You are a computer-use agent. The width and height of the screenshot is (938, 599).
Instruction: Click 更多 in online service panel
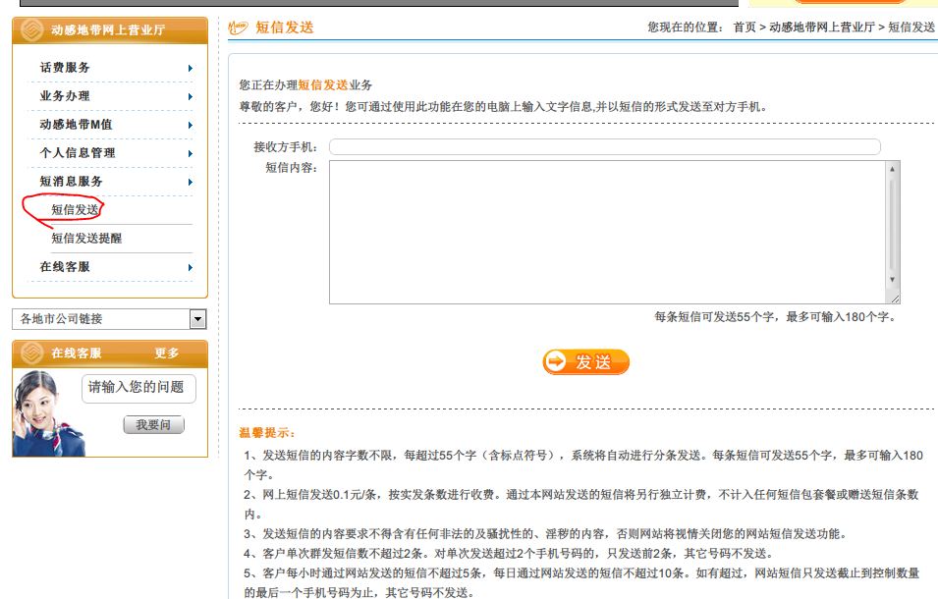pos(167,354)
